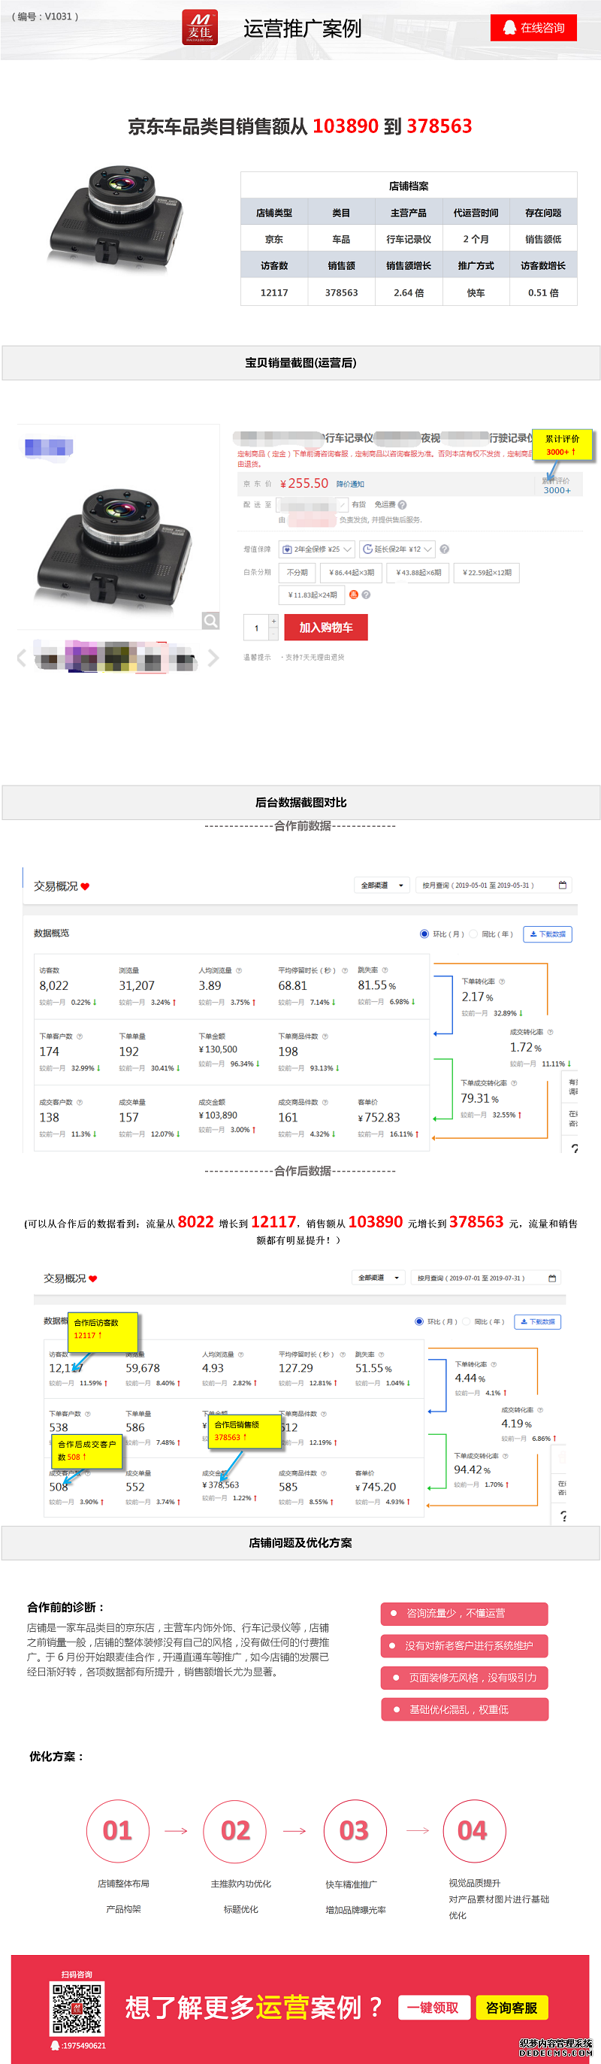The width and height of the screenshot is (601, 2064).
Task: Open calendar icon for 2019-07-01 date range
Action: [552, 1278]
